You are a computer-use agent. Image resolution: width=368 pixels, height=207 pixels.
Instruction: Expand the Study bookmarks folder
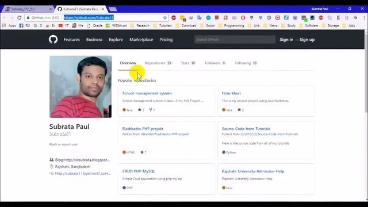click(288, 25)
